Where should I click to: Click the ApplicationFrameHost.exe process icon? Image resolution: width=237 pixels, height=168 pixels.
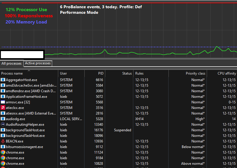3,96
